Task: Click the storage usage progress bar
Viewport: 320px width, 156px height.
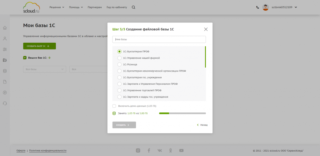Action: (x=182, y=113)
